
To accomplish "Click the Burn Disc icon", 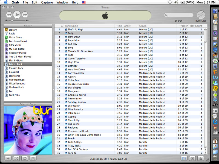I will pos(201,14).
